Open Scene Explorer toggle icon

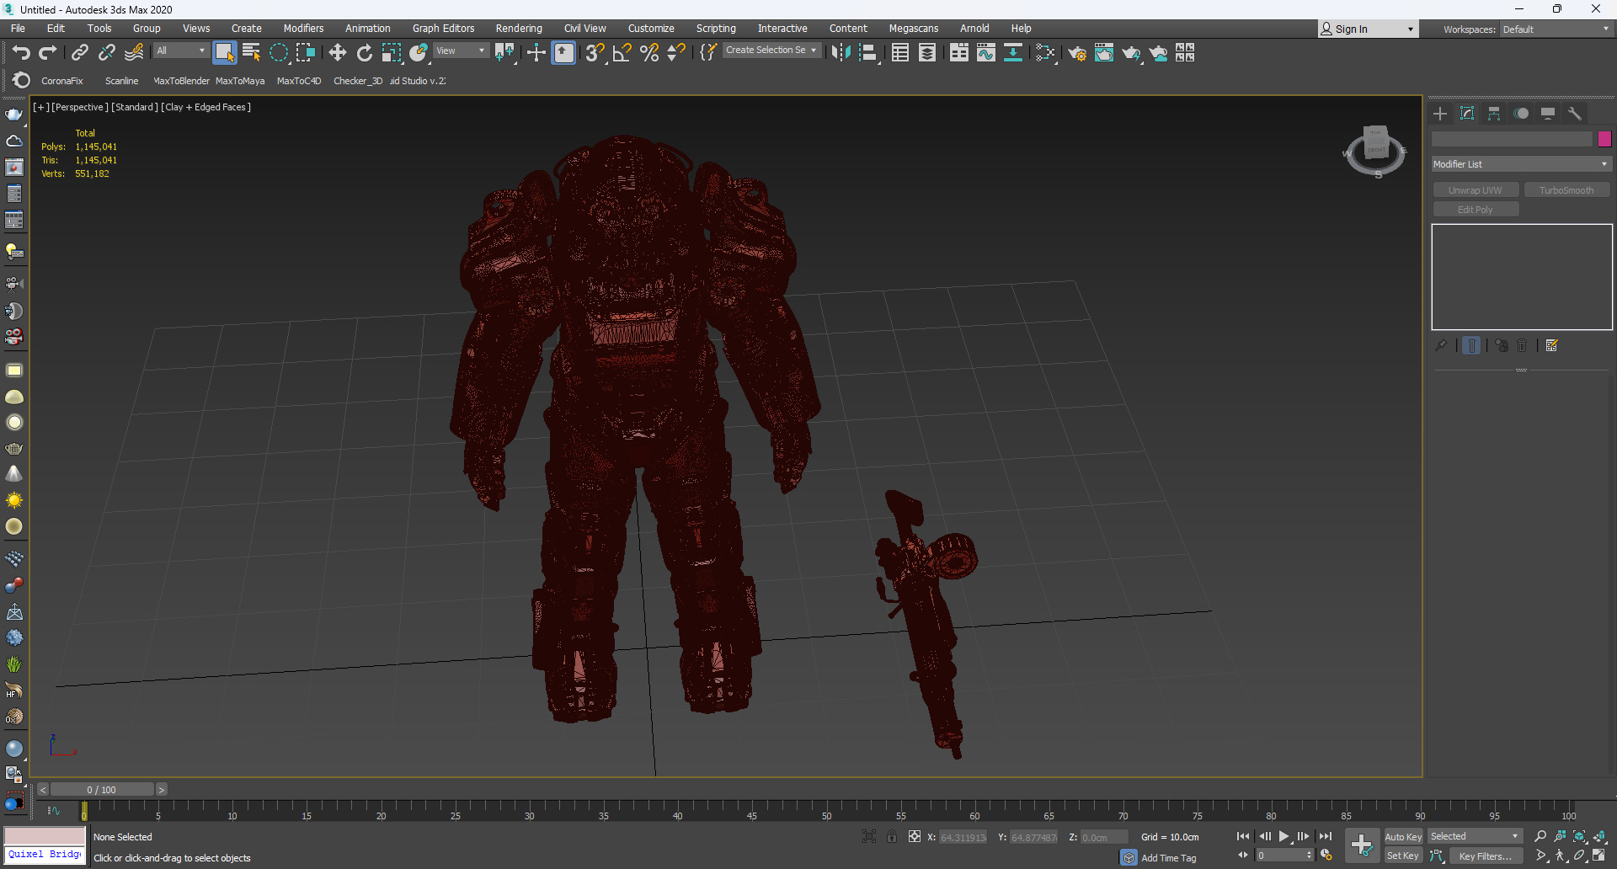click(900, 53)
